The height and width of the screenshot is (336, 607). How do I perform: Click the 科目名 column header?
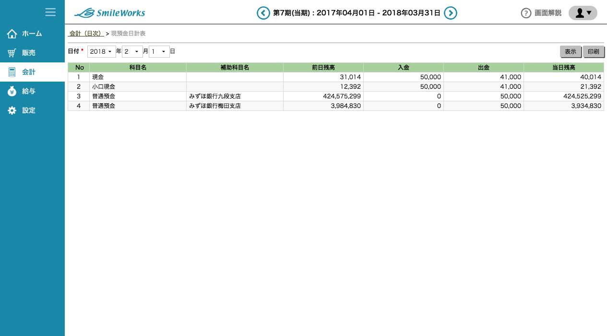[138, 68]
